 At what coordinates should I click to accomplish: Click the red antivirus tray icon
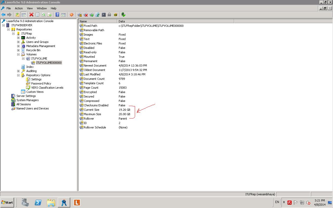(x=289, y=203)
